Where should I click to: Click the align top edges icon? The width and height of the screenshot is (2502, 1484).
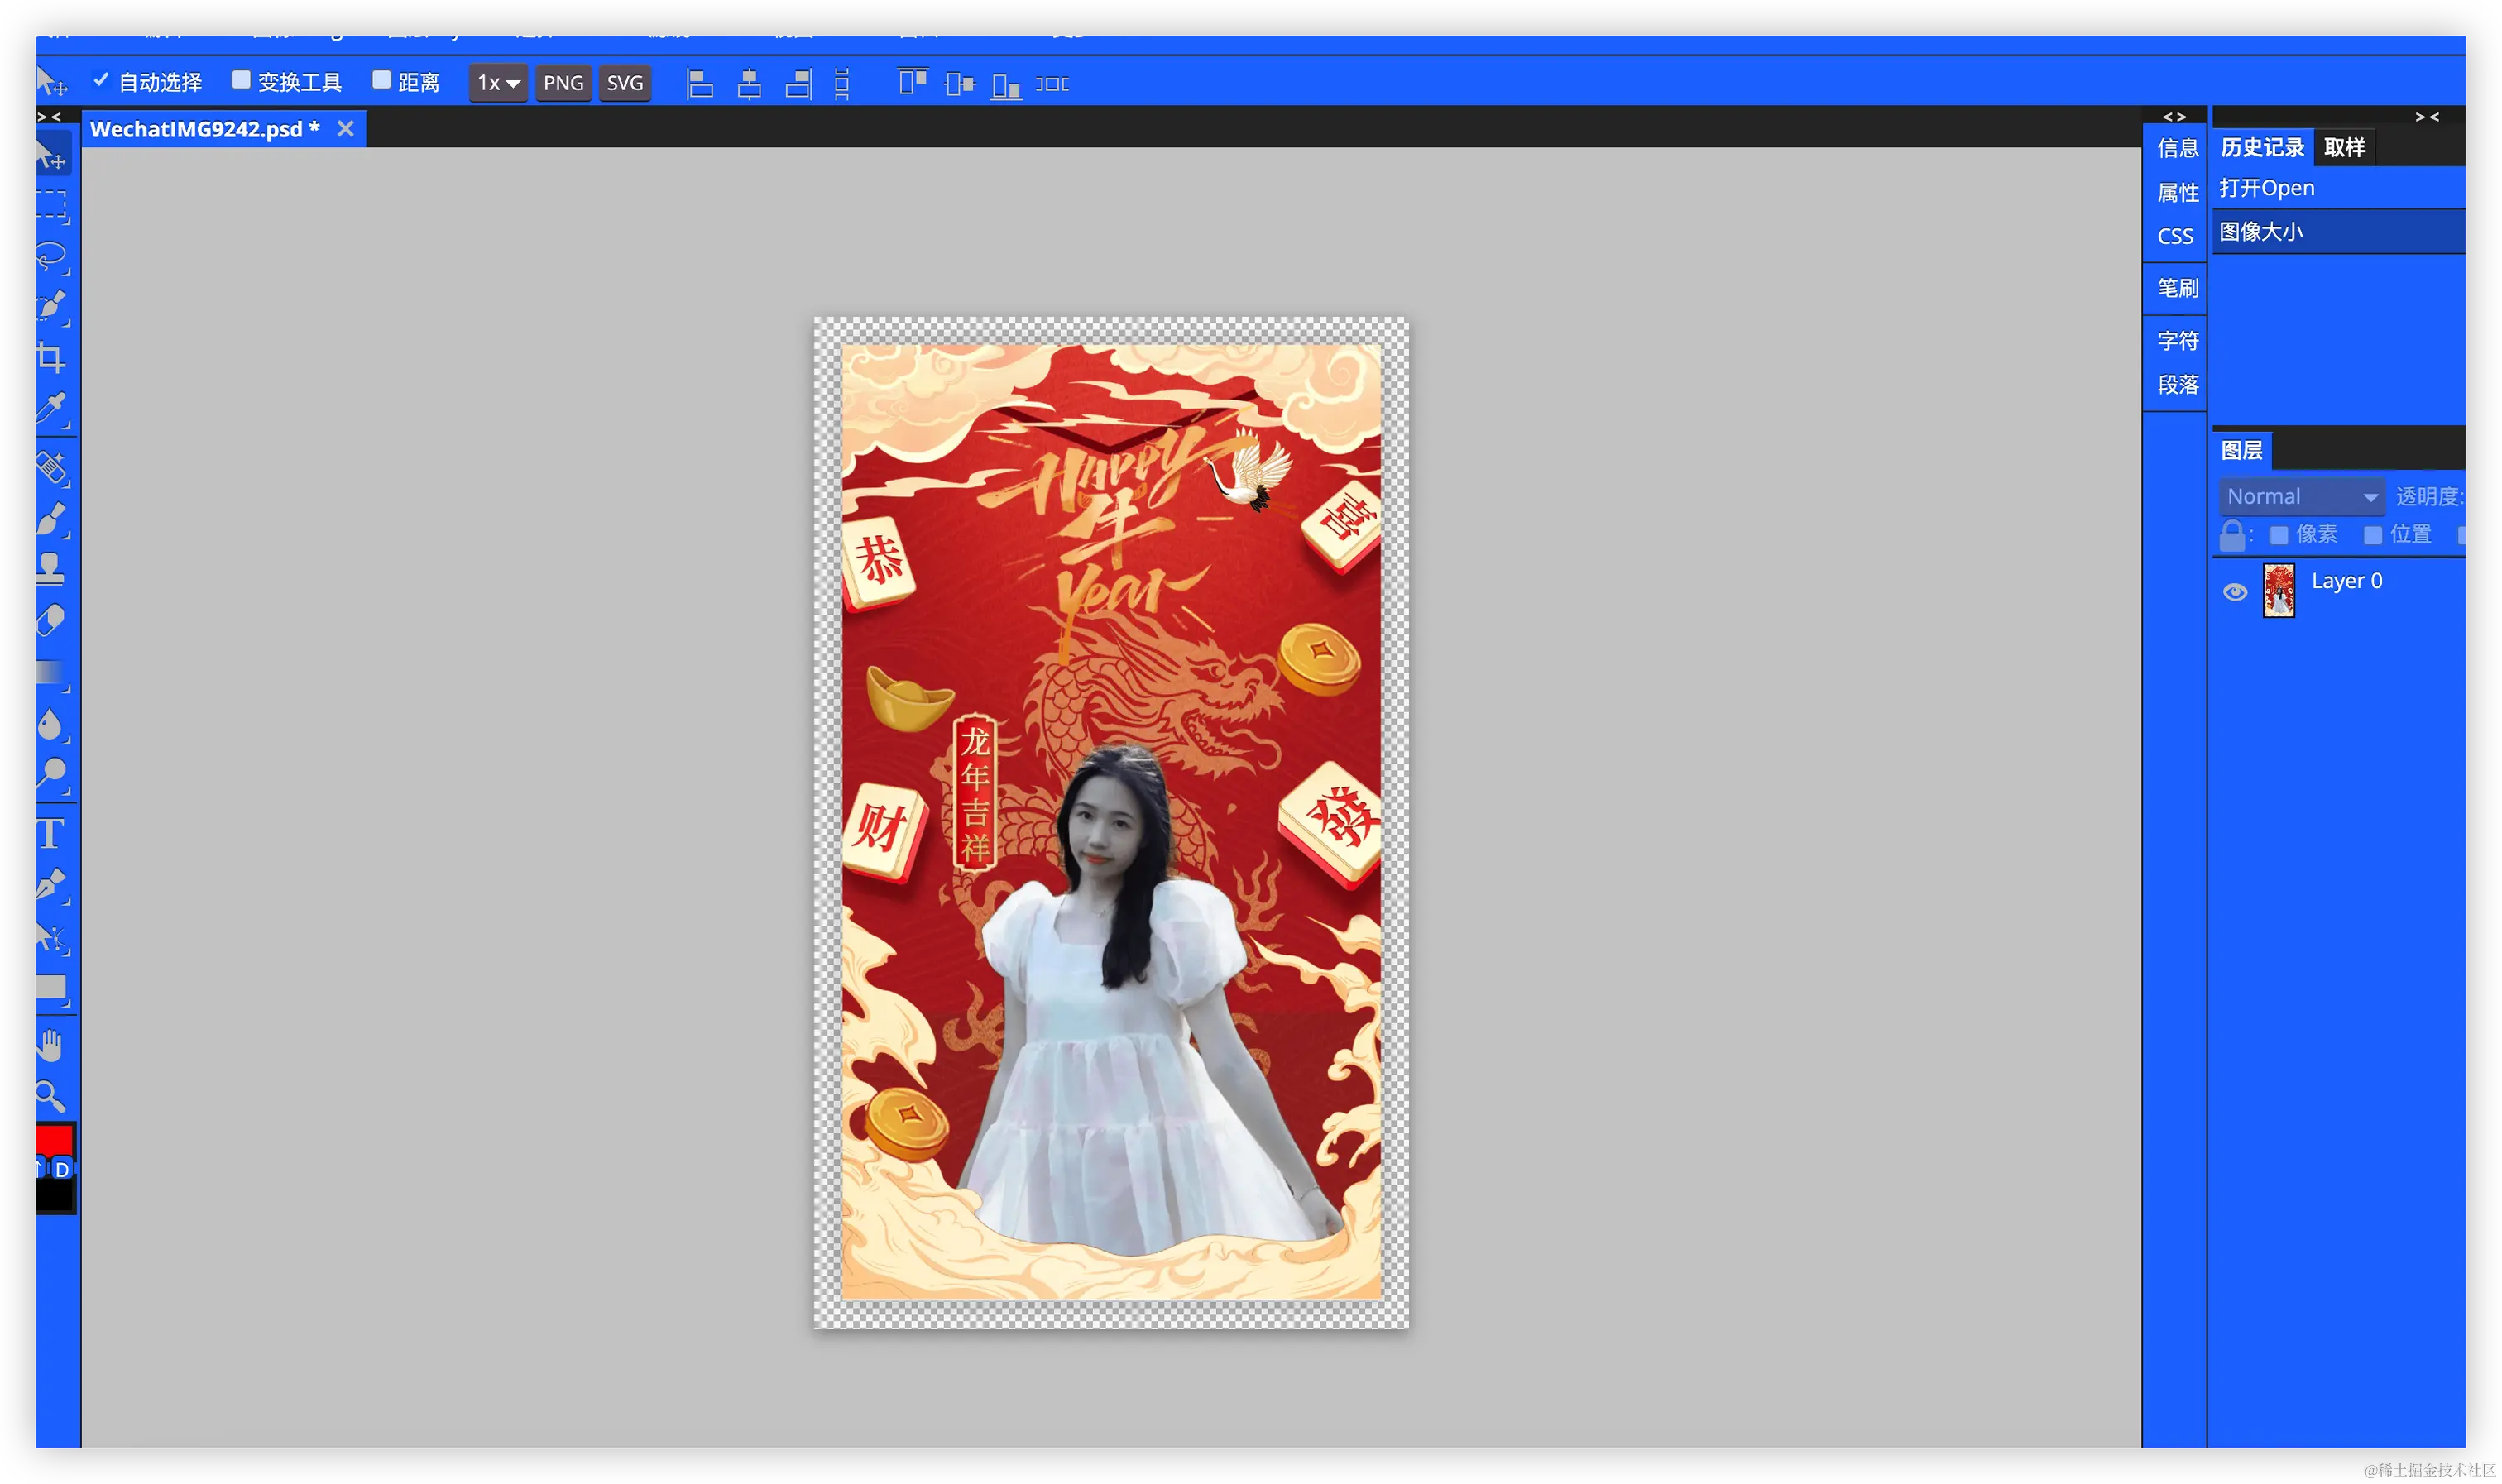coord(912,82)
